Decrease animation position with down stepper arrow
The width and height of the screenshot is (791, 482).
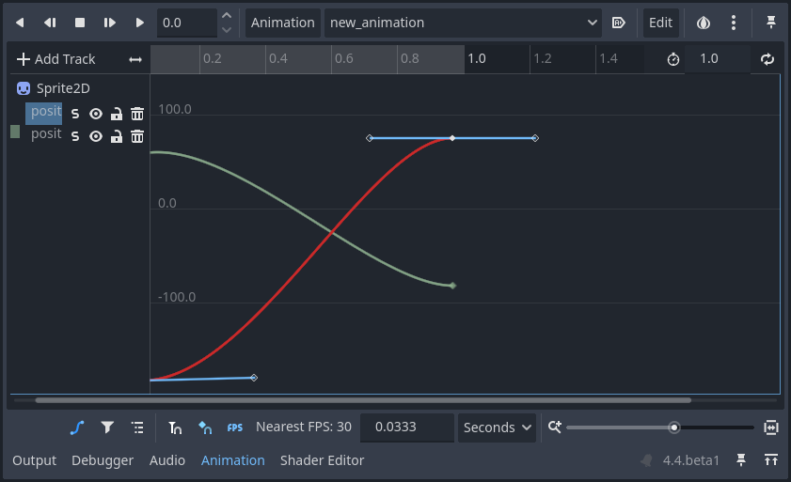227,30
